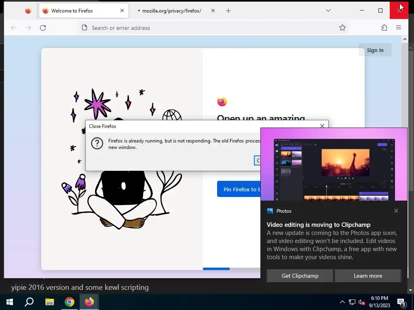The height and width of the screenshot is (310, 414).
Task: Click the Pin Firefox to taskbar button
Action: tap(239, 189)
